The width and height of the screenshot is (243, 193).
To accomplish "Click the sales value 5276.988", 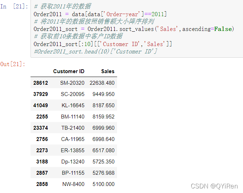I will (x=103, y=173).
